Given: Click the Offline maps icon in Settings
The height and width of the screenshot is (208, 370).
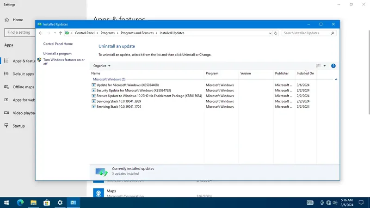Looking at the screenshot, I should (x=6, y=87).
